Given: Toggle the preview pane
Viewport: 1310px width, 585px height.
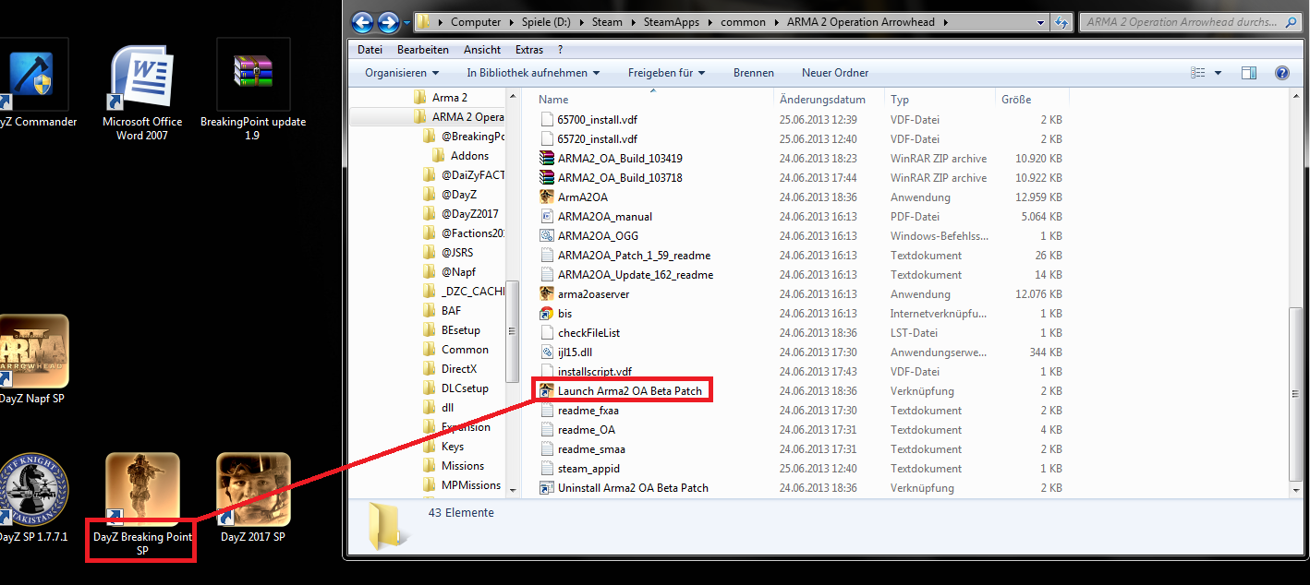Looking at the screenshot, I should (1250, 72).
